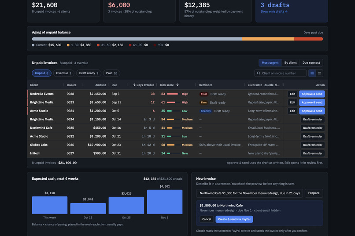This screenshot has height=236, width=355.
Task: Click the $6,000 overdue total
Action: (119, 5)
